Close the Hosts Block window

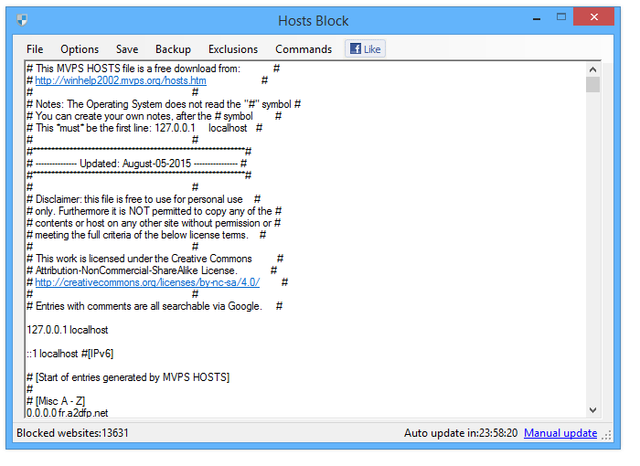point(594,17)
